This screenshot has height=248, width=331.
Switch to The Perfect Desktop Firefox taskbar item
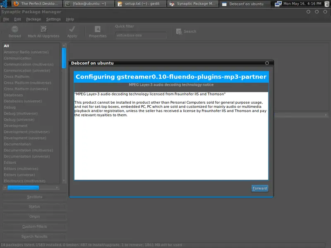pyautogui.click(x=37, y=4)
